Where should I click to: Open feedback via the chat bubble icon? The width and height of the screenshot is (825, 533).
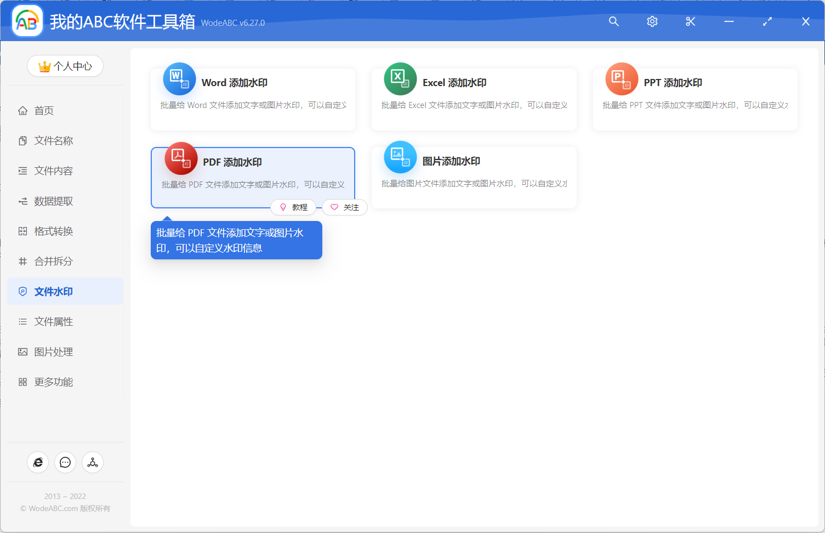65,462
